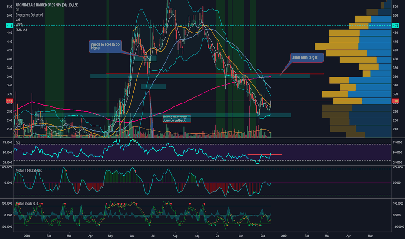The image size is (405, 239).
Task: Click the Dec label on the time axis
Action: pyautogui.click(x=262, y=236)
